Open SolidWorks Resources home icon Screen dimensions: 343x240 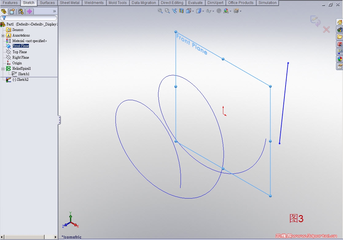tap(340, 22)
